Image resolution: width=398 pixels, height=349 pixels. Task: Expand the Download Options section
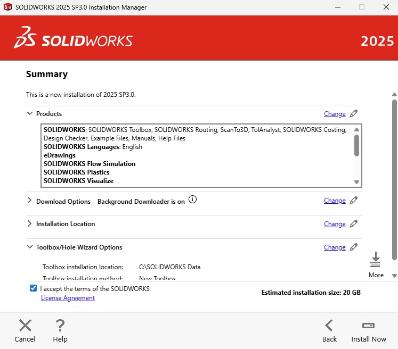(29, 201)
